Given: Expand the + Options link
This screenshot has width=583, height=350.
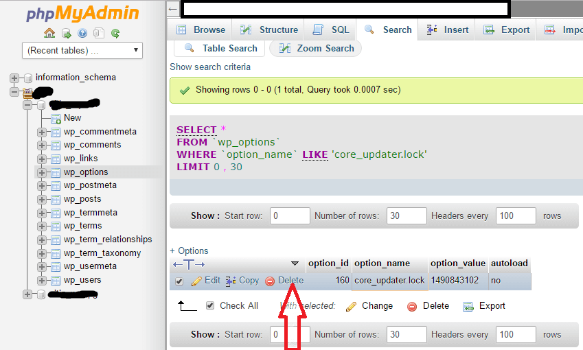Looking at the screenshot, I should click(x=189, y=250).
